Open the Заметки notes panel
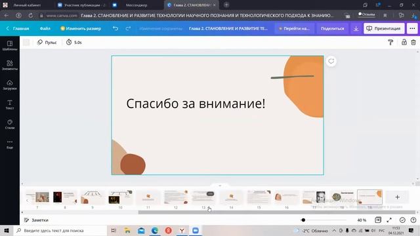The width and height of the screenshot is (420, 236). point(36,220)
